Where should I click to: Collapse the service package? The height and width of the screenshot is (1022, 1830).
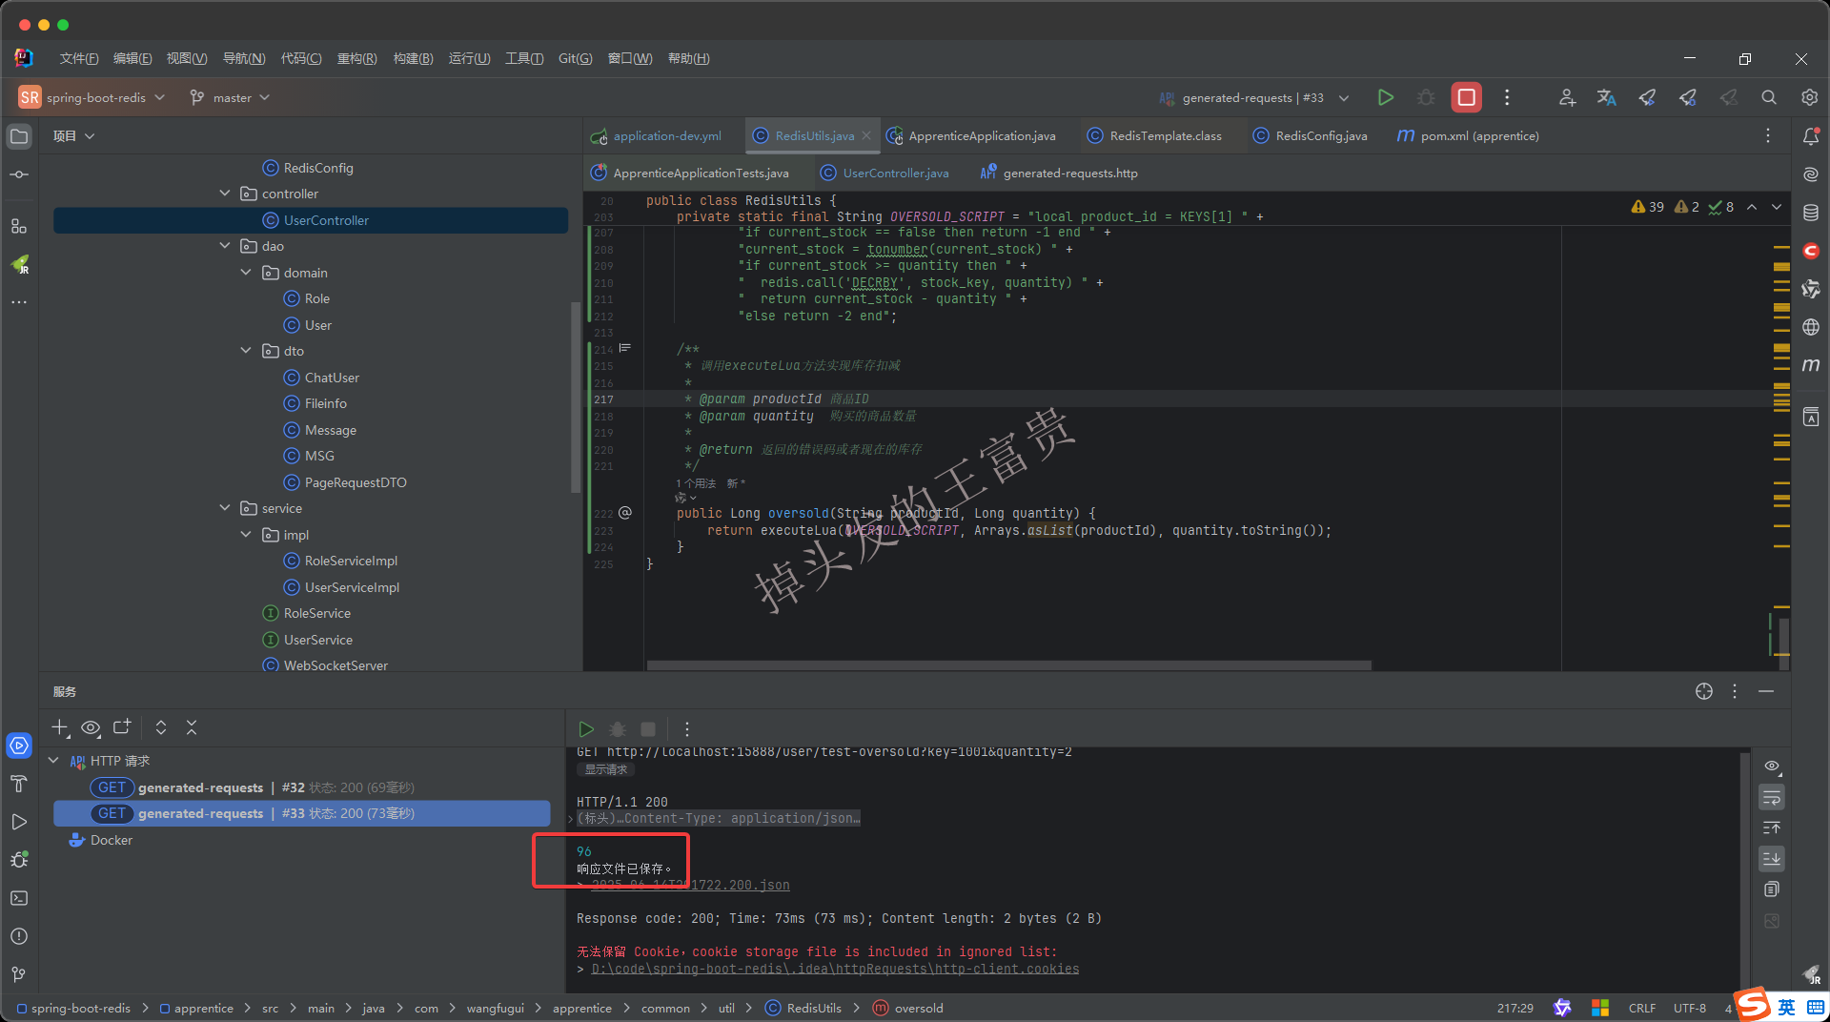click(x=225, y=508)
